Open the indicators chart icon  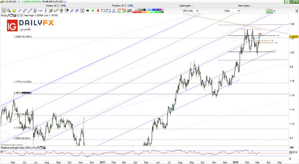[269, 11]
